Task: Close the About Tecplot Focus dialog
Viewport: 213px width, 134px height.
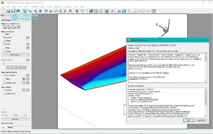Action: pos(207,40)
